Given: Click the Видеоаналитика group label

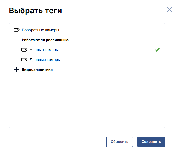Looking at the screenshot, I should pos(37,69).
